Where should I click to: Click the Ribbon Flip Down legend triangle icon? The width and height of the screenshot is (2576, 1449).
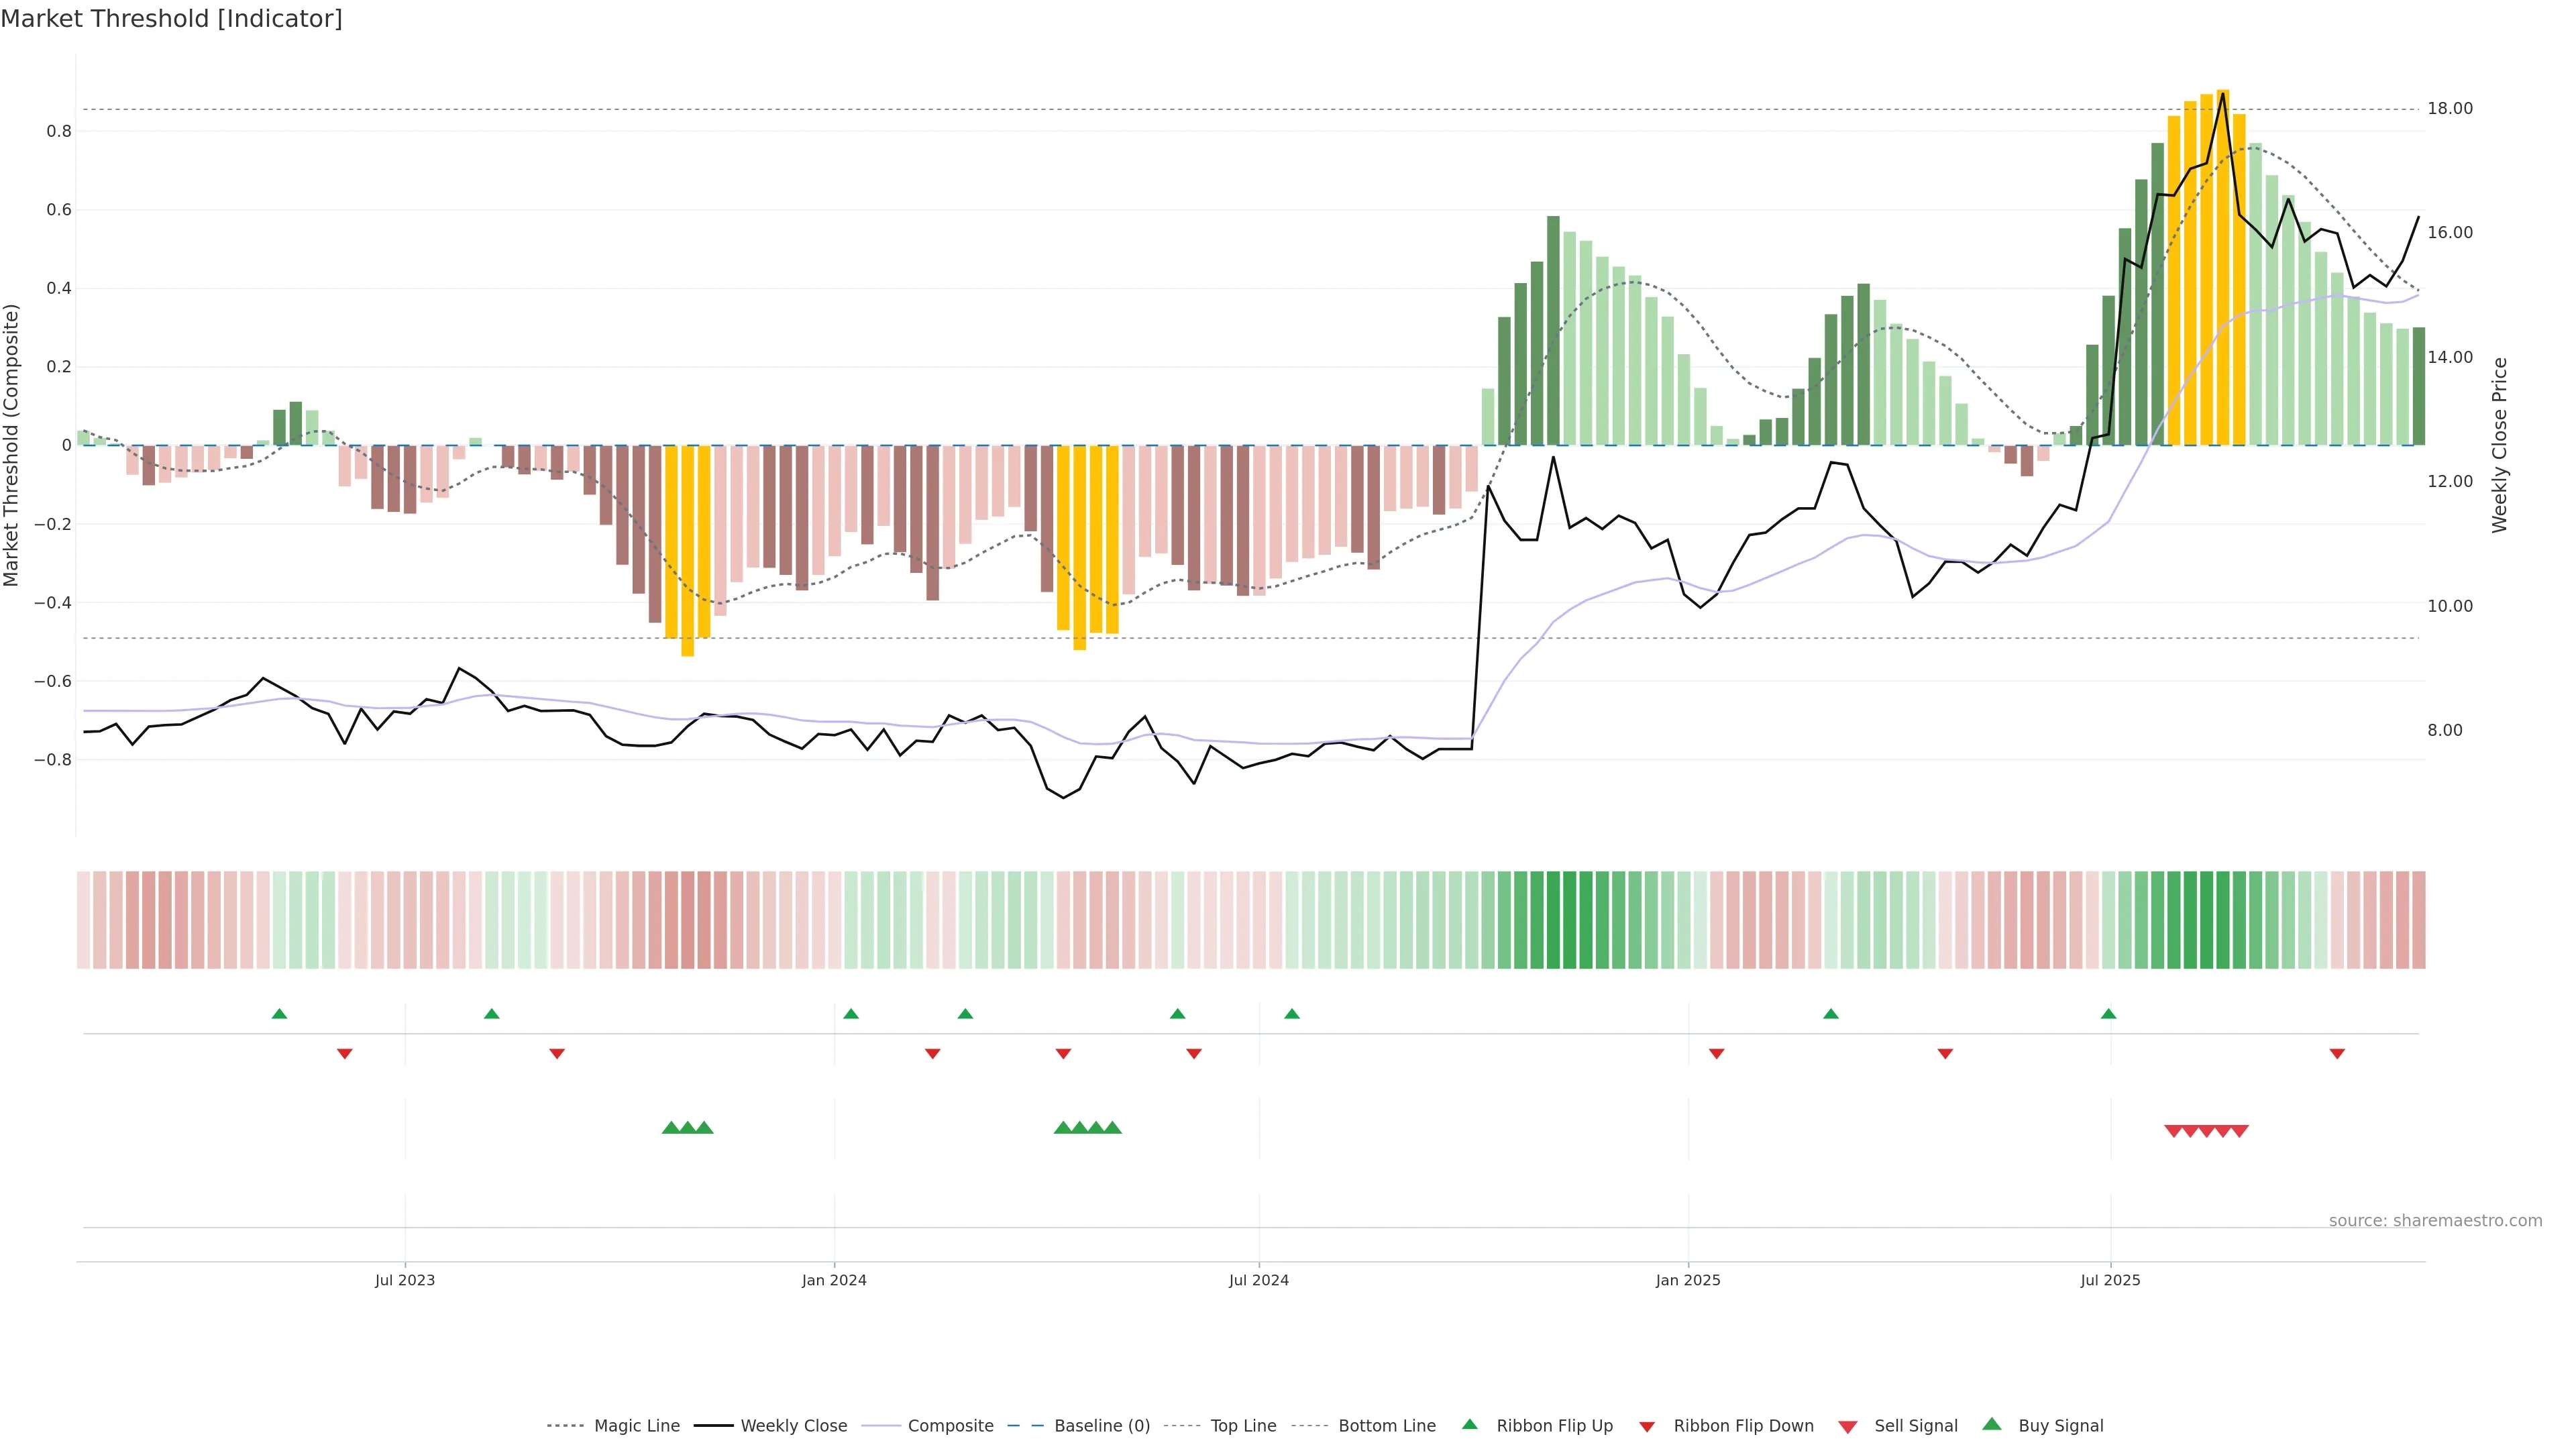[x=1646, y=1427]
